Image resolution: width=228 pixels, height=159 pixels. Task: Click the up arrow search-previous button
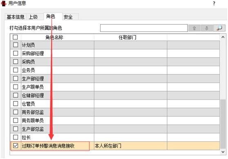(x=194, y=28)
